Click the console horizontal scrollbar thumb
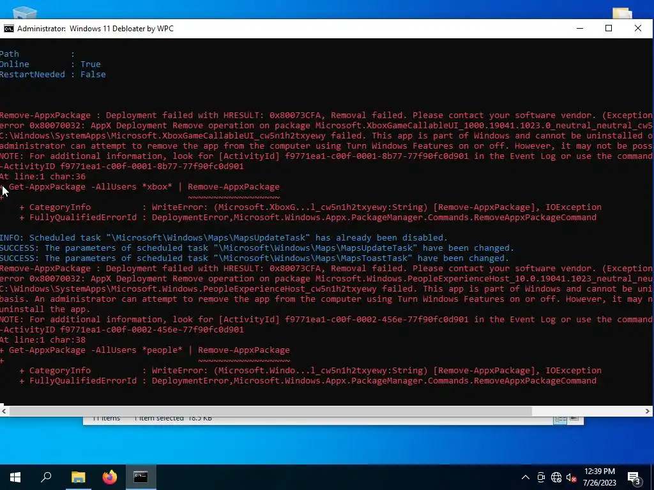 270,411
